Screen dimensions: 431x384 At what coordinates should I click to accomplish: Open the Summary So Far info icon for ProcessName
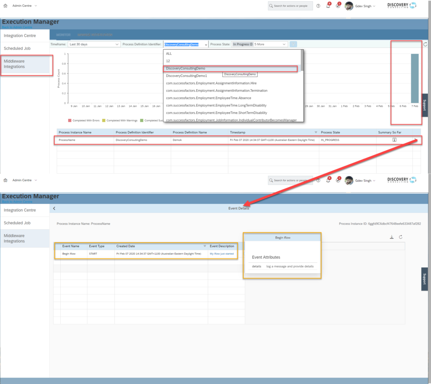point(394,140)
